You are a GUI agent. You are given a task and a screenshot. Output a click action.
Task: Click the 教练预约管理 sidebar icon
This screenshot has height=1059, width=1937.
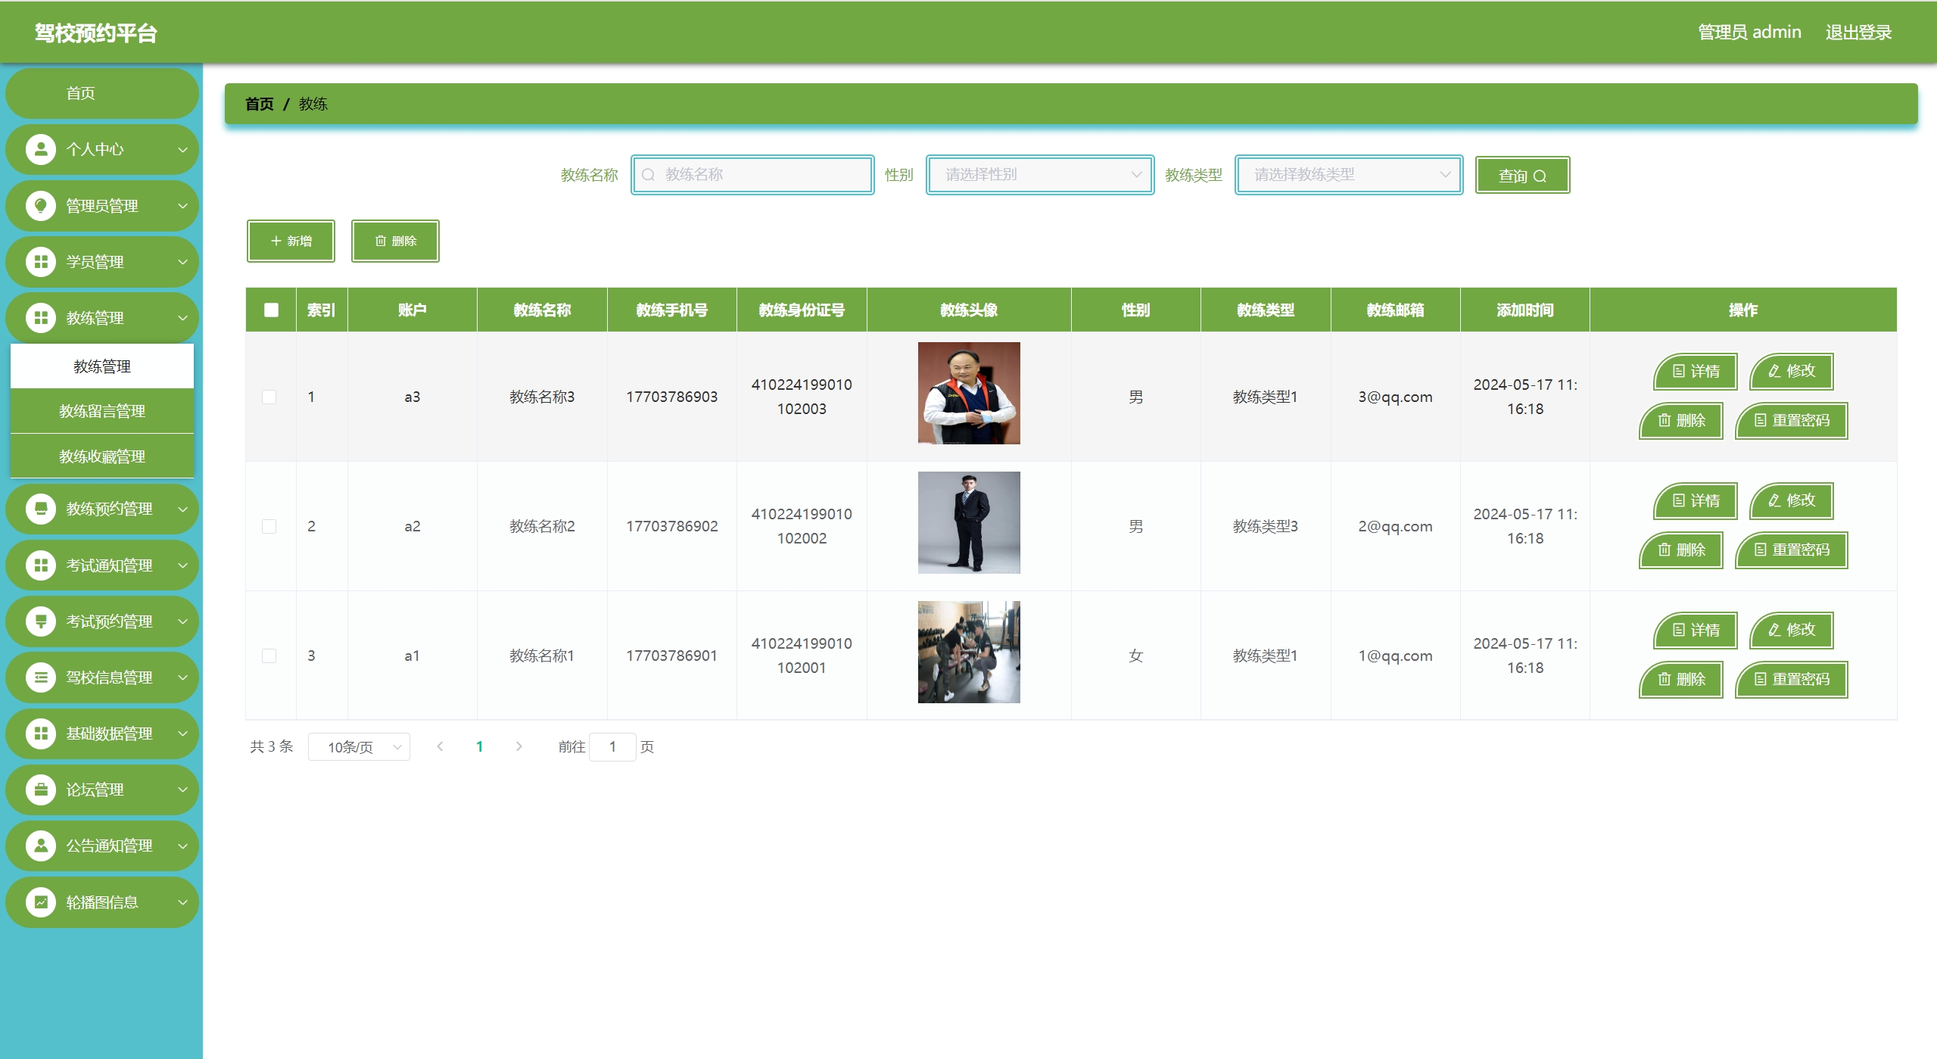coord(41,509)
